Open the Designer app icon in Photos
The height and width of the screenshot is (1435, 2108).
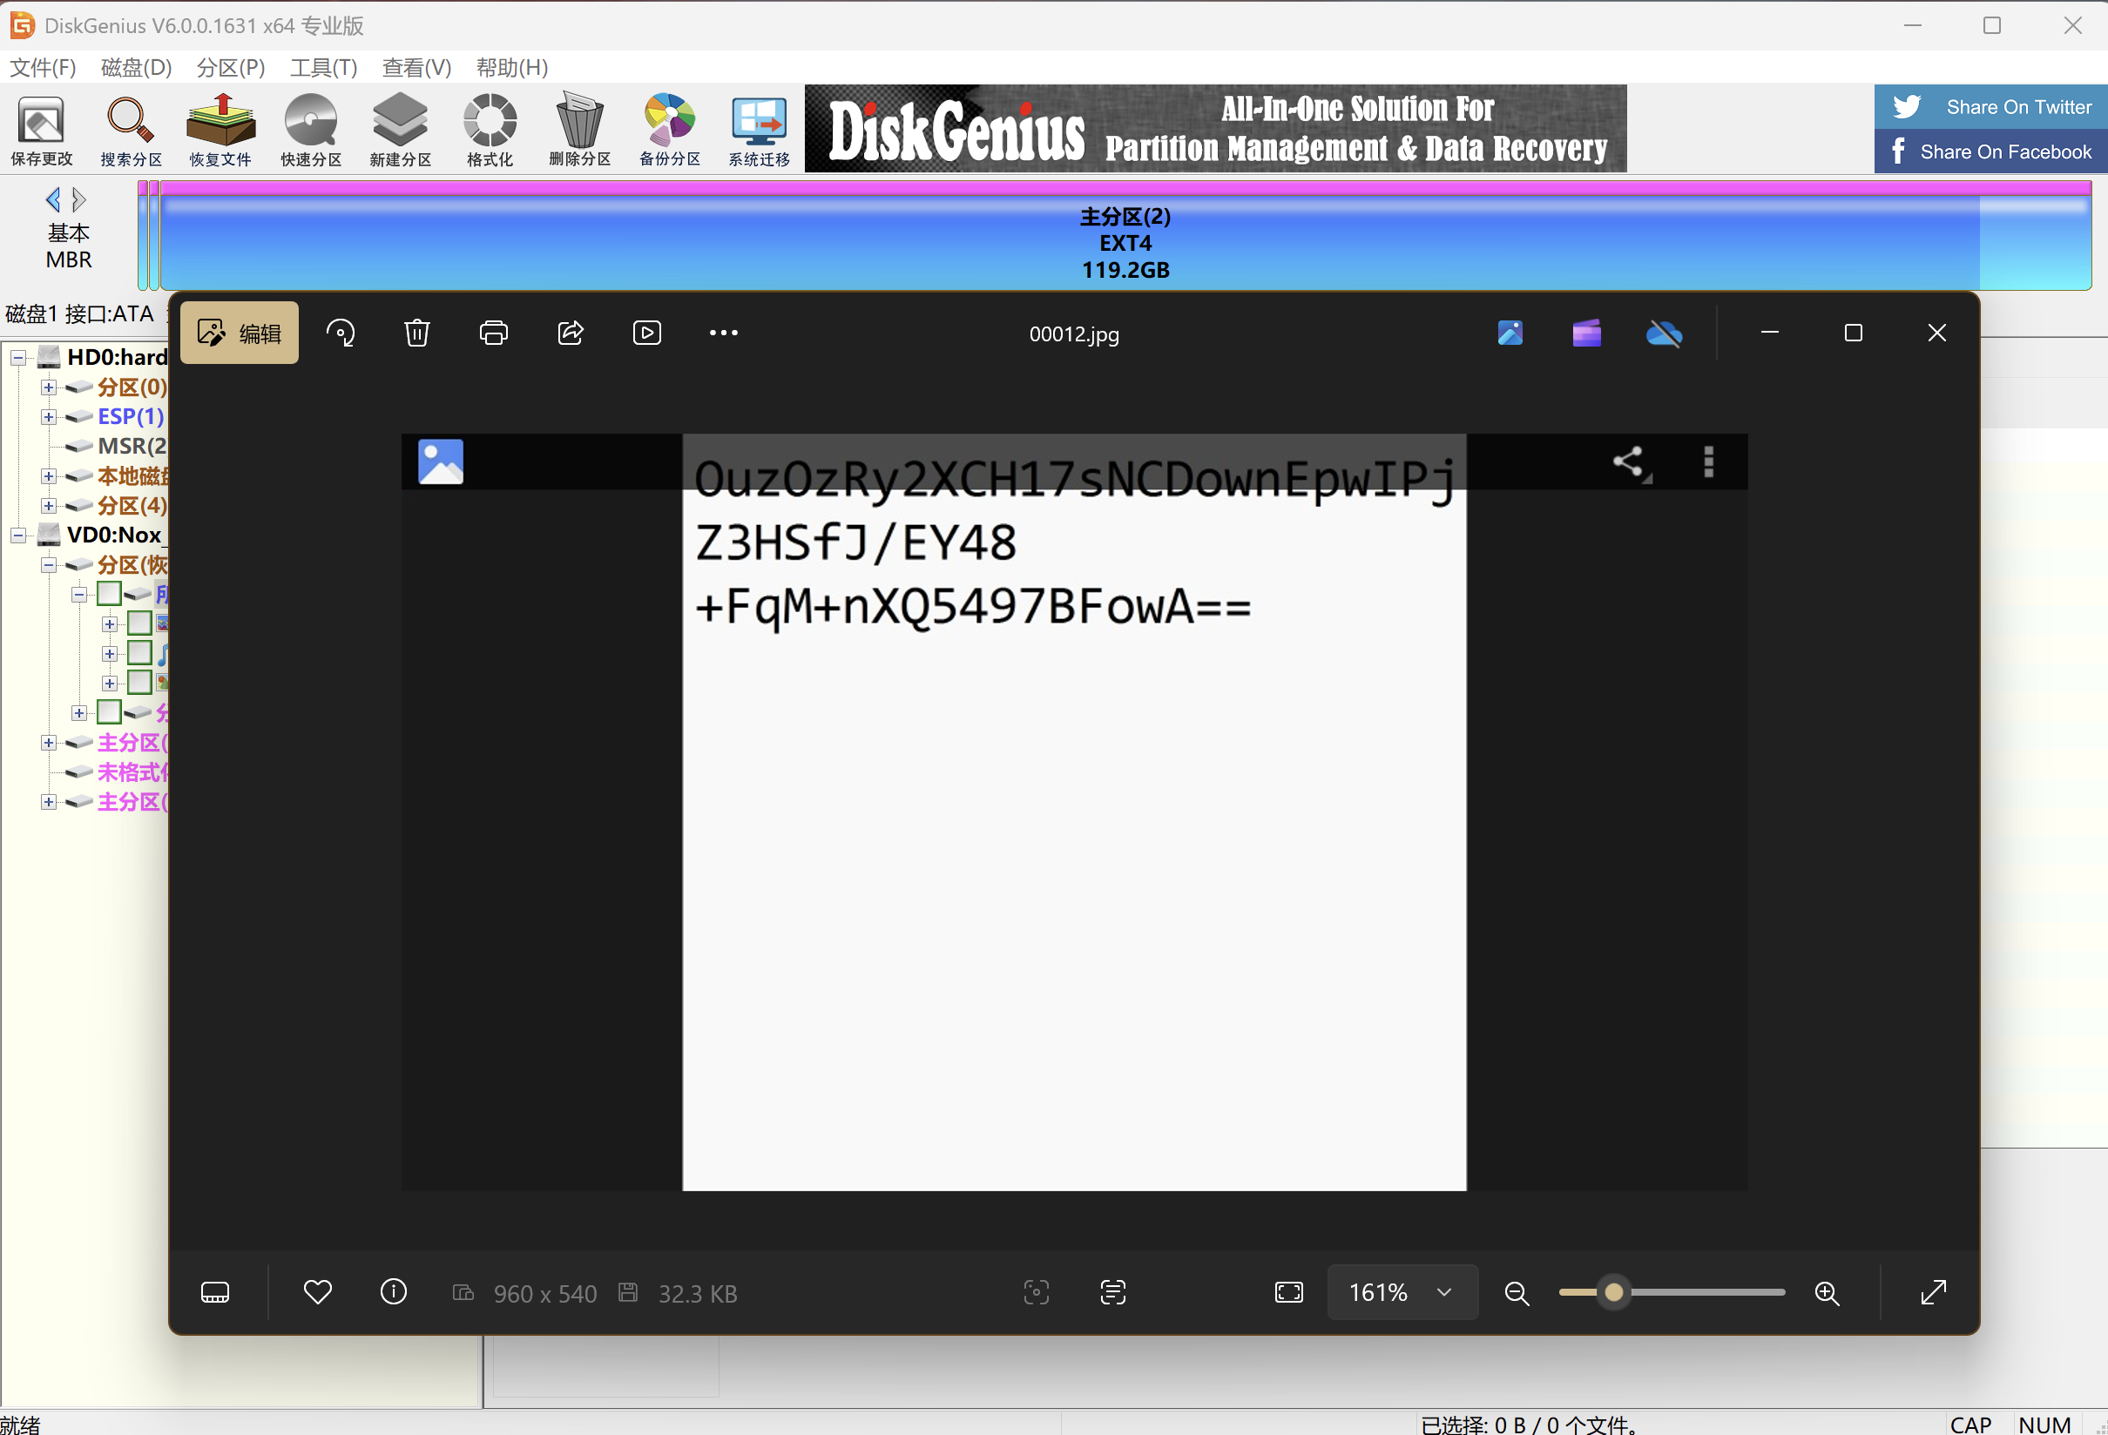tap(1510, 333)
